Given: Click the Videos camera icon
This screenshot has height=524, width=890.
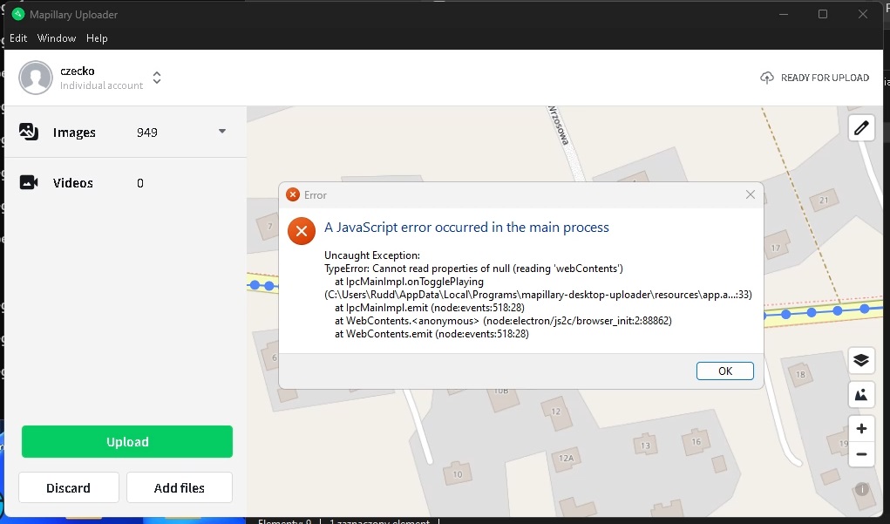Looking at the screenshot, I should coord(29,182).
